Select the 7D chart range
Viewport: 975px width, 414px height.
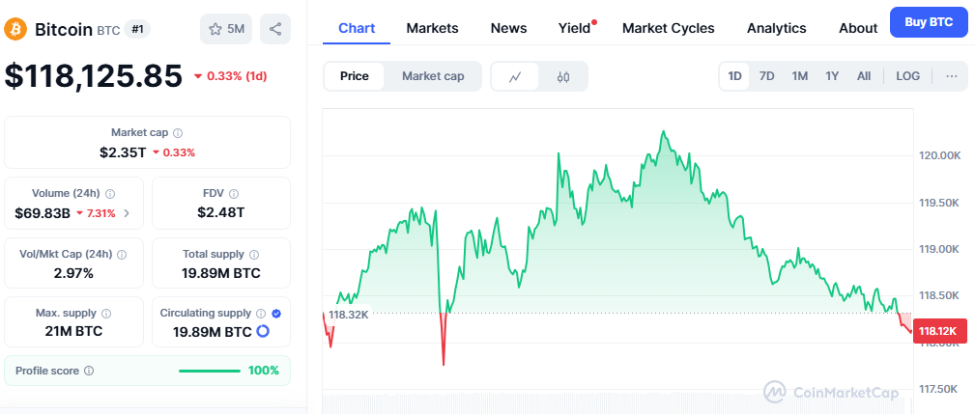click(x=766, y=76)
